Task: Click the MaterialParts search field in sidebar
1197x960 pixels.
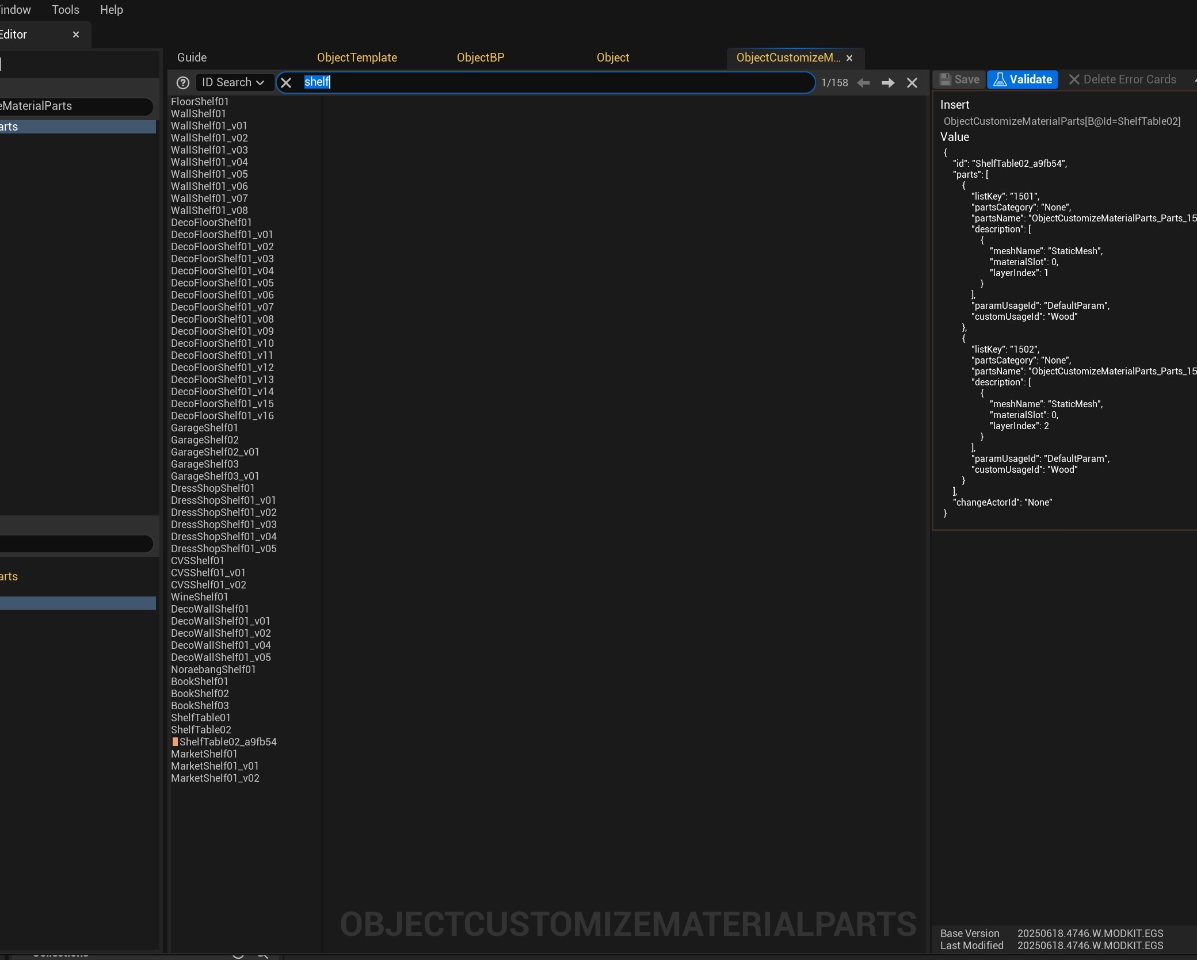Action: pos(76,106)
